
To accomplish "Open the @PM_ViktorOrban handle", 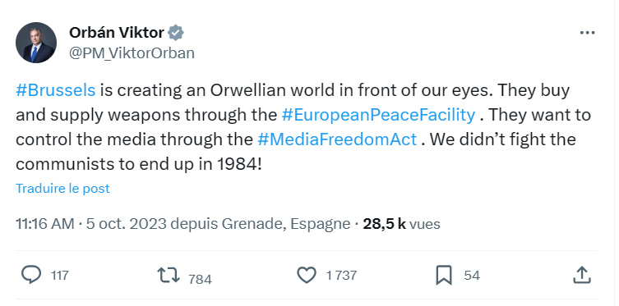I will point(132,53).
